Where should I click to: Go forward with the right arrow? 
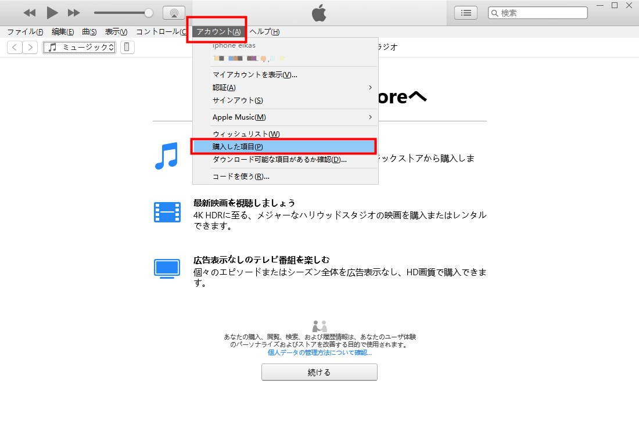[30, 47]
